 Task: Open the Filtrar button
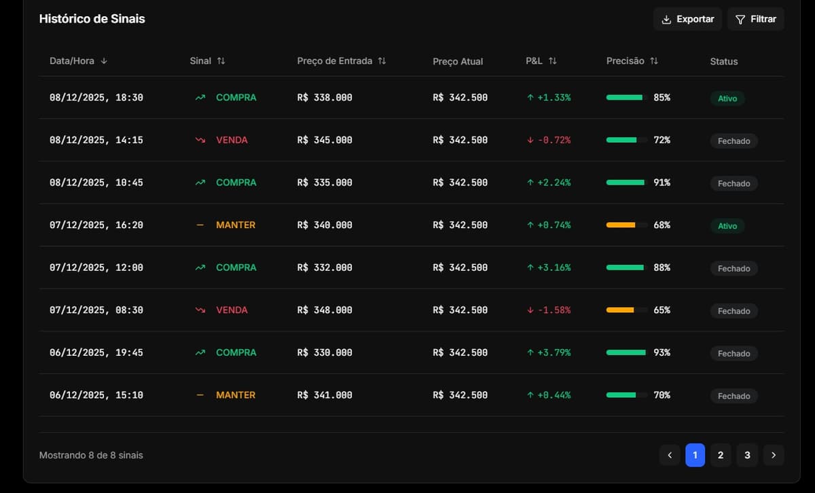tap(755, 19)
